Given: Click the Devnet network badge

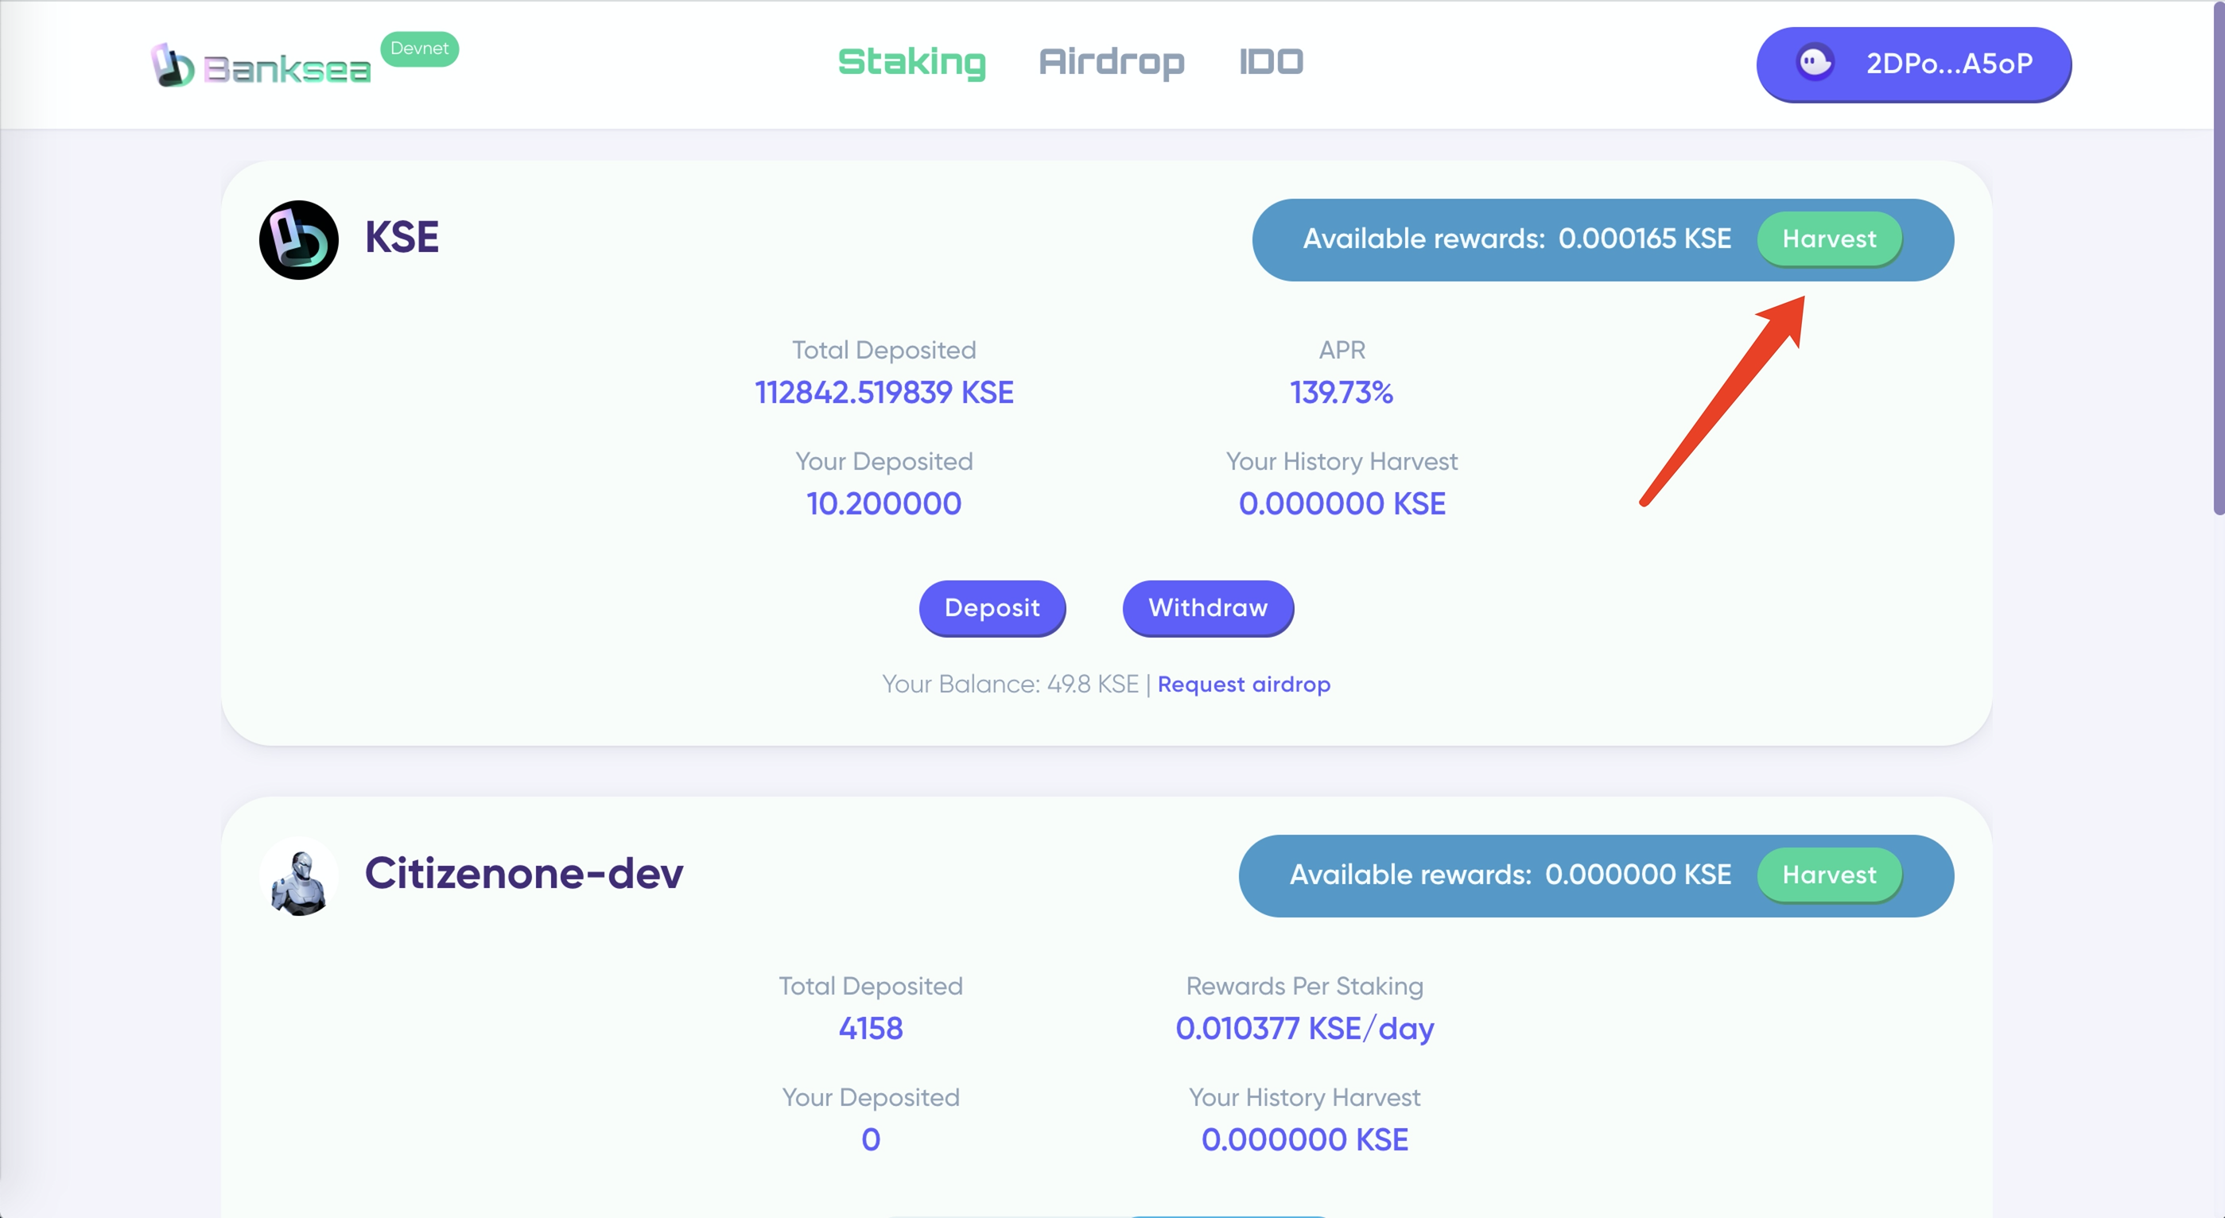Looking at the screenshot, I should pos(419,48).
